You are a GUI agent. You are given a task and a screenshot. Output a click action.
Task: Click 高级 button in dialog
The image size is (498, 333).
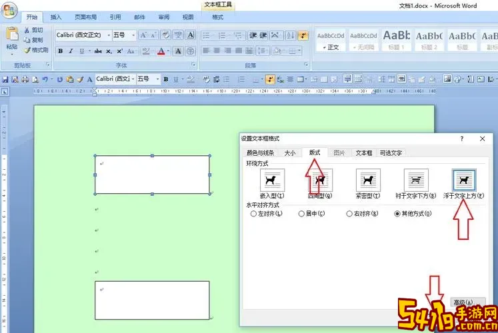click(x=467, y=302)
